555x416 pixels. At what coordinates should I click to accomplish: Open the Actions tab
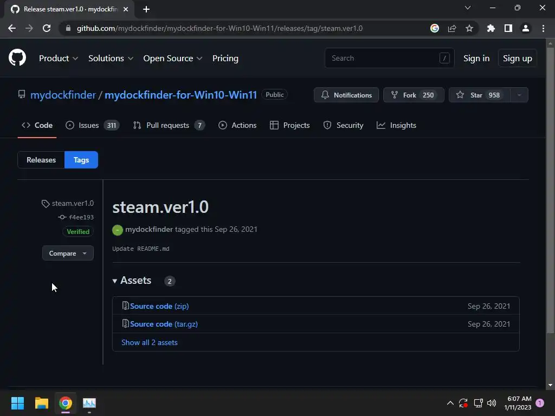tap(237, 125)
